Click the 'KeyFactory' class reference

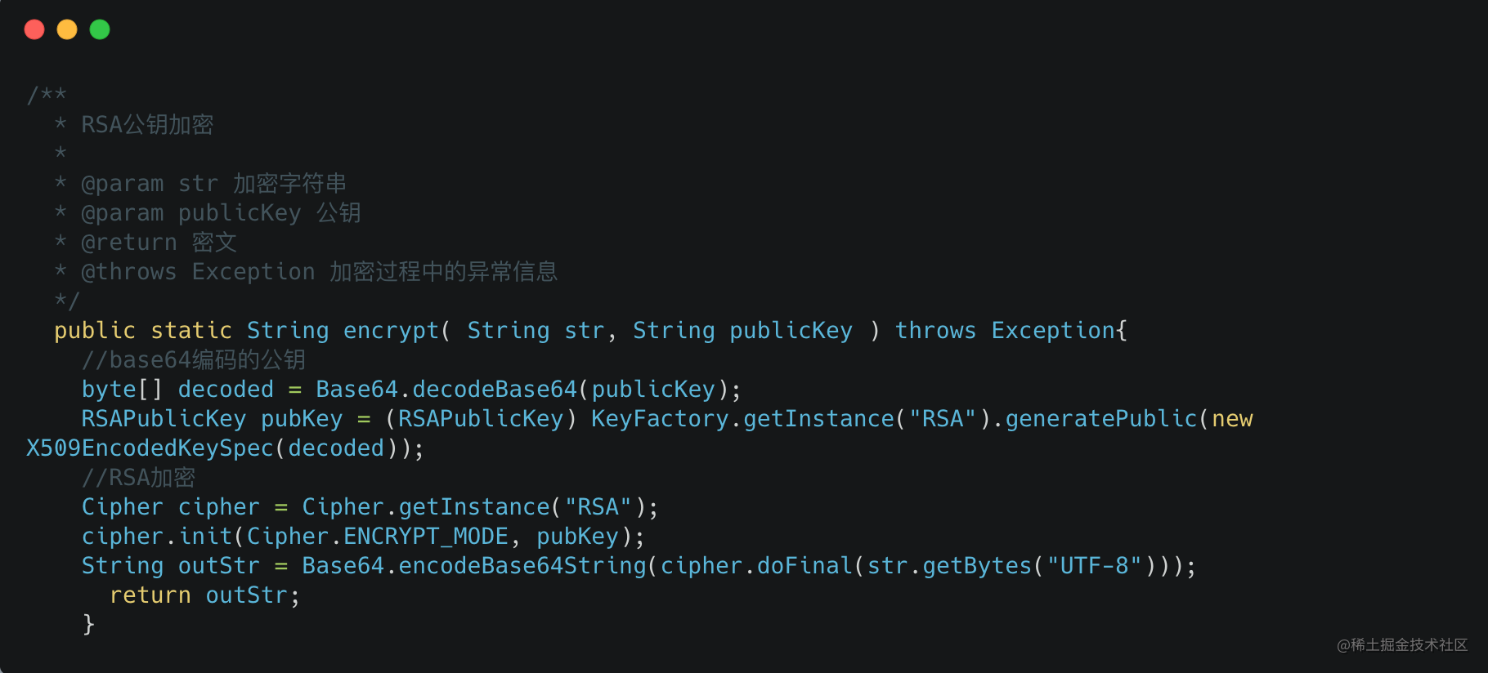coord(660,419)
